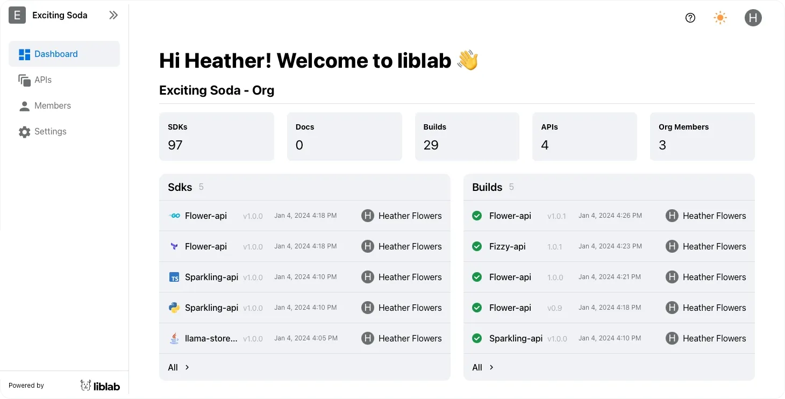This screenshot has height=399, width=785.
Task: Select the Members icon in the sidebar
Action: 24,105
